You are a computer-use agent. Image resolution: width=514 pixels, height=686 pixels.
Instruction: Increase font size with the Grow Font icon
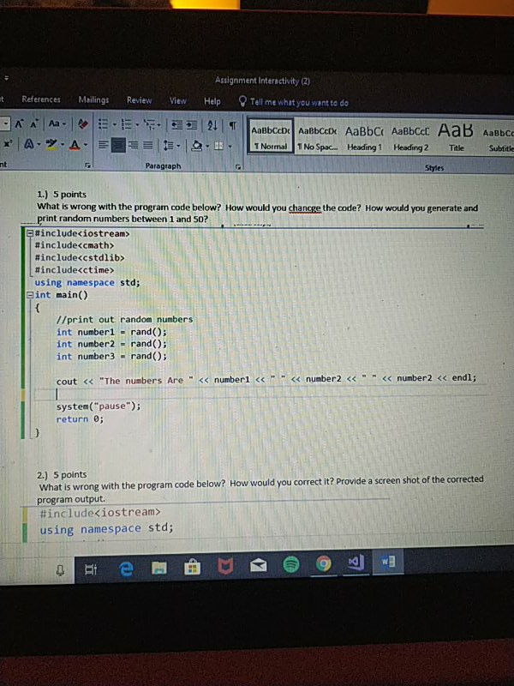[19, 123]
